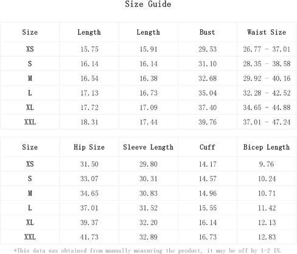Select the length value 18.31

[x=89, y=122]
